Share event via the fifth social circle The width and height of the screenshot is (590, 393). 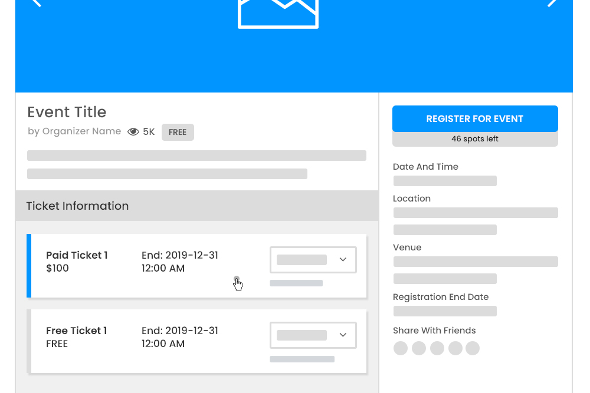point(473,348)
